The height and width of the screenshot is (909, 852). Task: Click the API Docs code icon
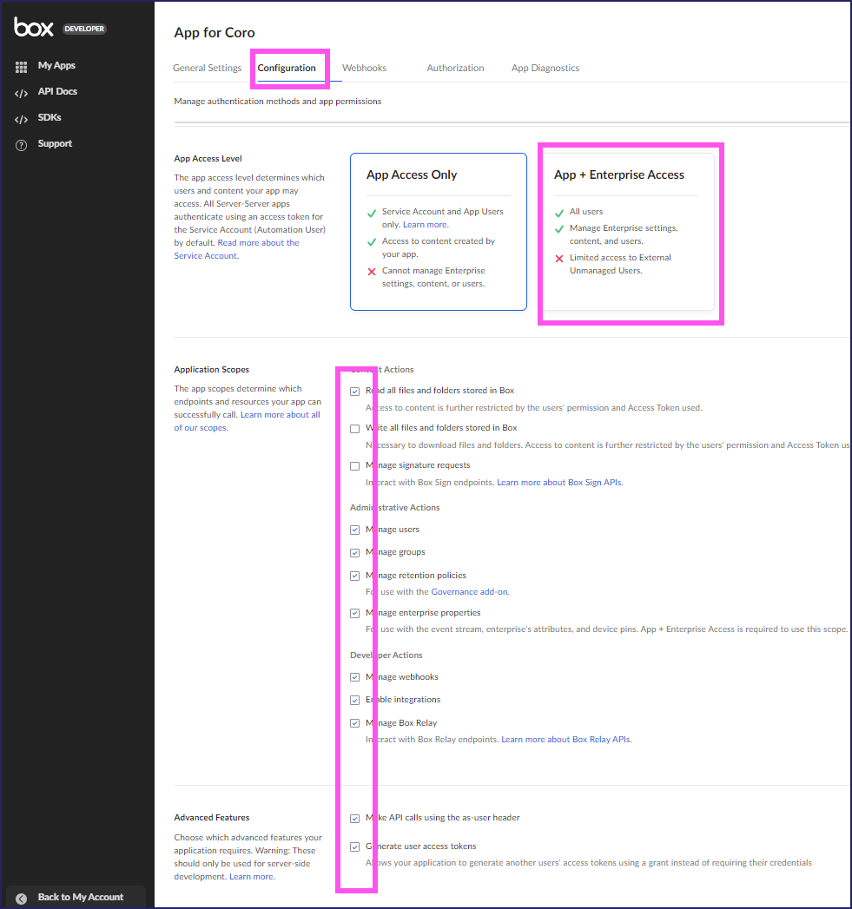point(22,93)
